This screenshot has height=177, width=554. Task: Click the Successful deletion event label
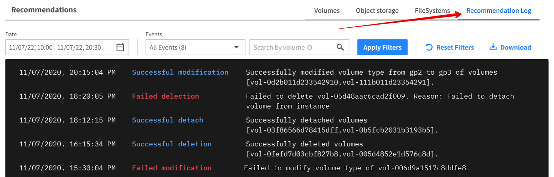pos(172,144)
